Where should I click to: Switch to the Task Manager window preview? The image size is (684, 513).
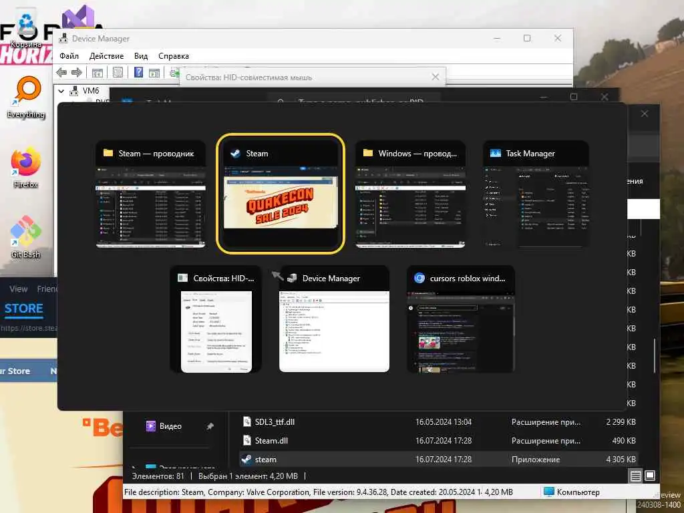click(536, 194)
